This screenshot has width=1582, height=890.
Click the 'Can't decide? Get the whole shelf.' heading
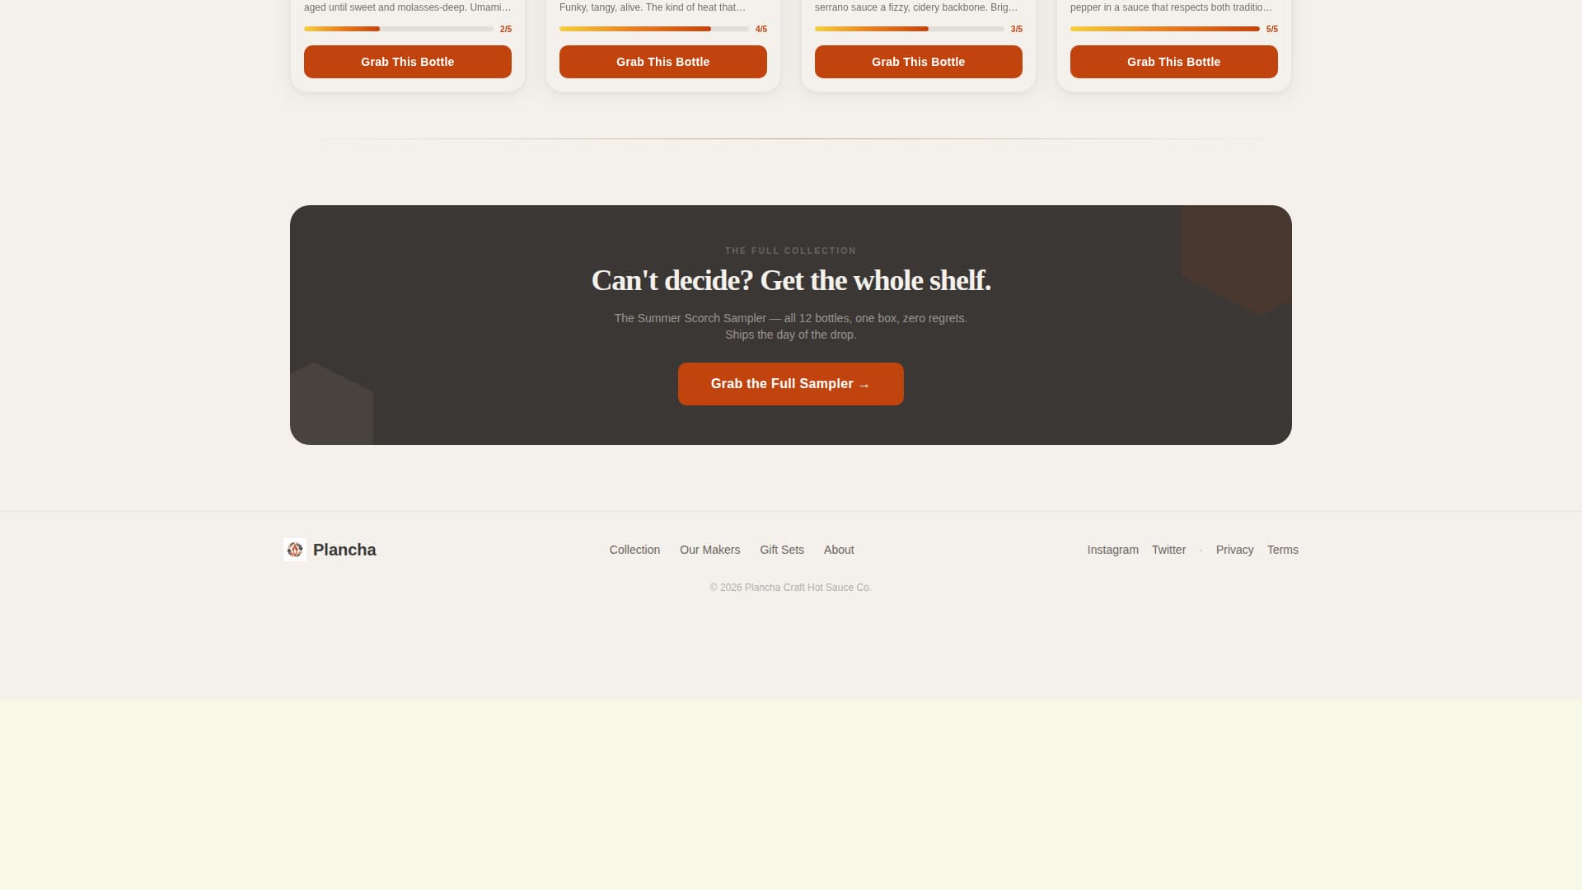click(791, 280)
